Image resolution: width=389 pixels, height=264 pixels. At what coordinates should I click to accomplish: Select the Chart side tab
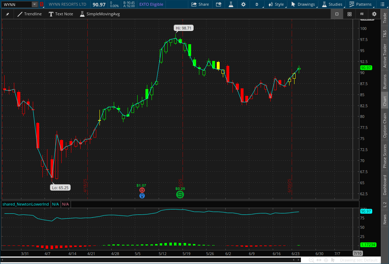click(385, 101)
